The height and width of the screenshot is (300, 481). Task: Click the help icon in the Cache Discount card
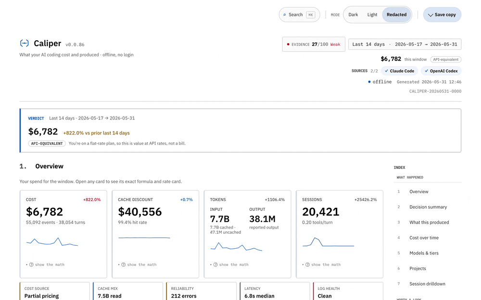click(123, 264)
